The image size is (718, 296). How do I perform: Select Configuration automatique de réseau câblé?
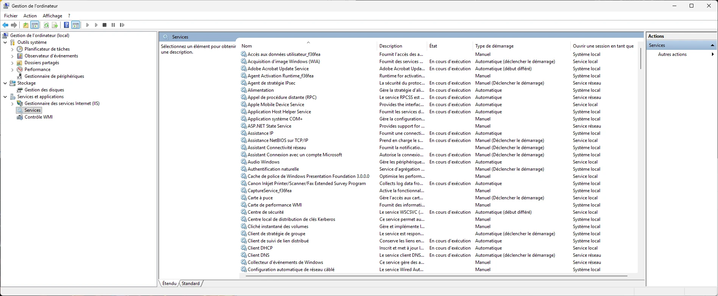click(439, 270)
